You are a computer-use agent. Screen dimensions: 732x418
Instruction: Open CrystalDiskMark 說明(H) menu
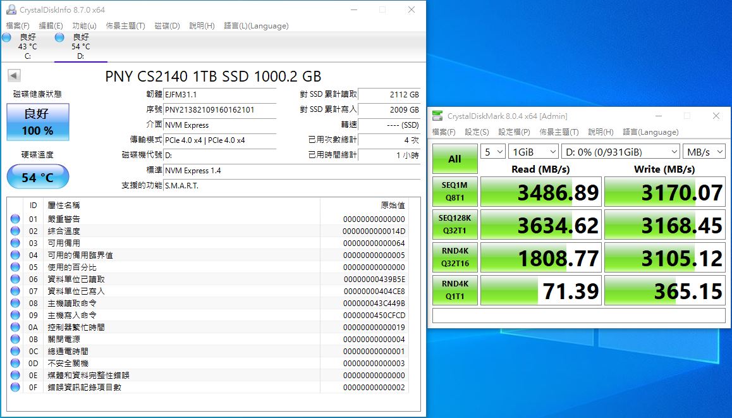pyautogui.click(x=601, y=132)
